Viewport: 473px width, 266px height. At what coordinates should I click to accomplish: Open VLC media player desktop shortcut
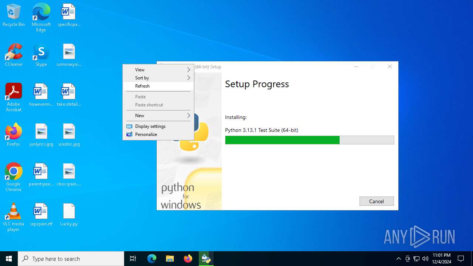pyautogui.click(x=14, y=217)
